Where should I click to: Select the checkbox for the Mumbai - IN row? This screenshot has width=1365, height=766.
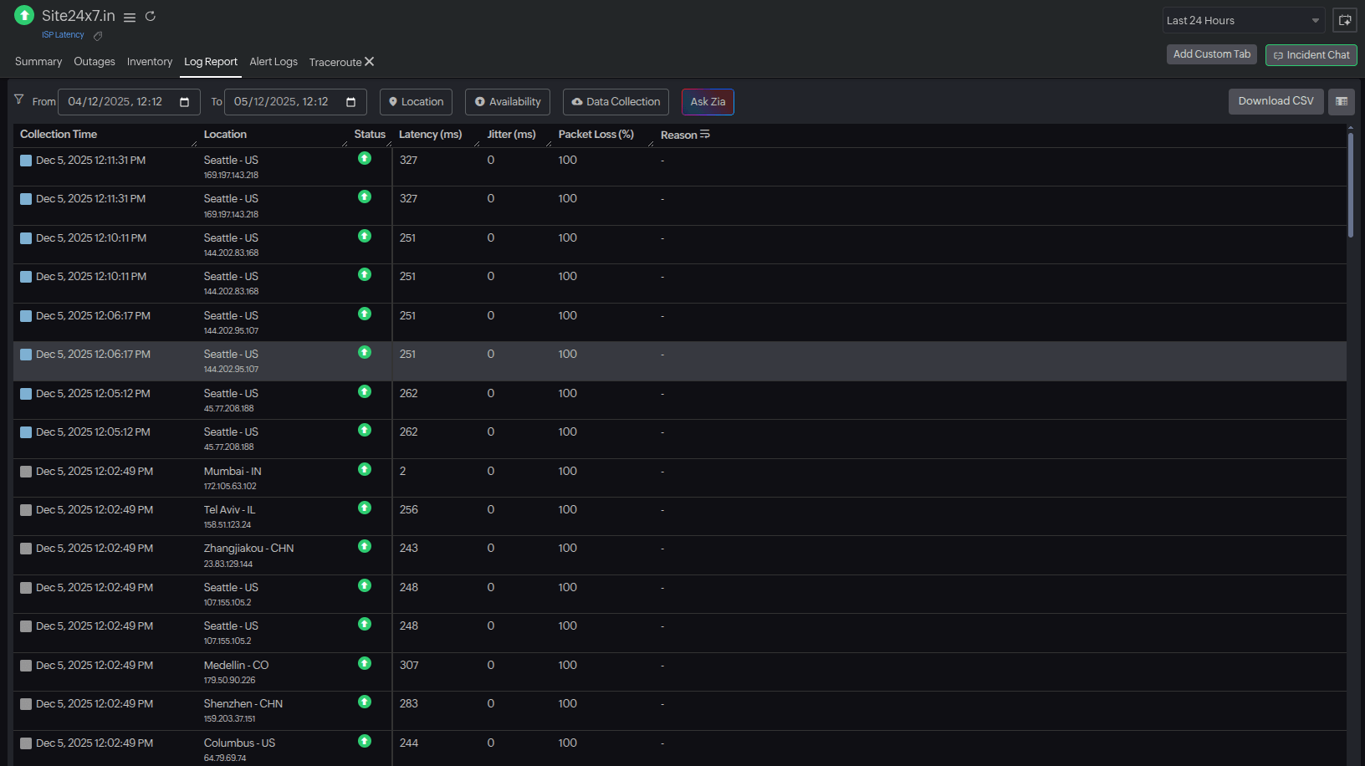[25, 472]
